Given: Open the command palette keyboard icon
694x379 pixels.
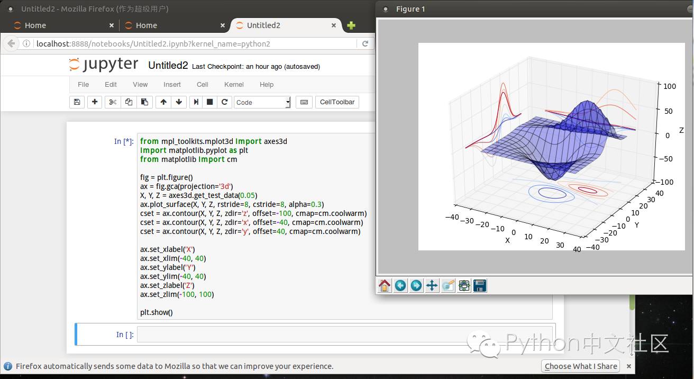Looking at the screenshot, I should 304,102.
